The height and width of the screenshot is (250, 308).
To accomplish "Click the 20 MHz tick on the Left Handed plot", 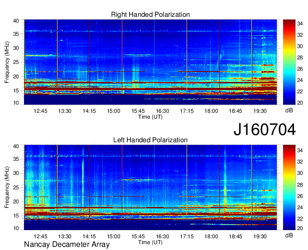I will point(16,202).
